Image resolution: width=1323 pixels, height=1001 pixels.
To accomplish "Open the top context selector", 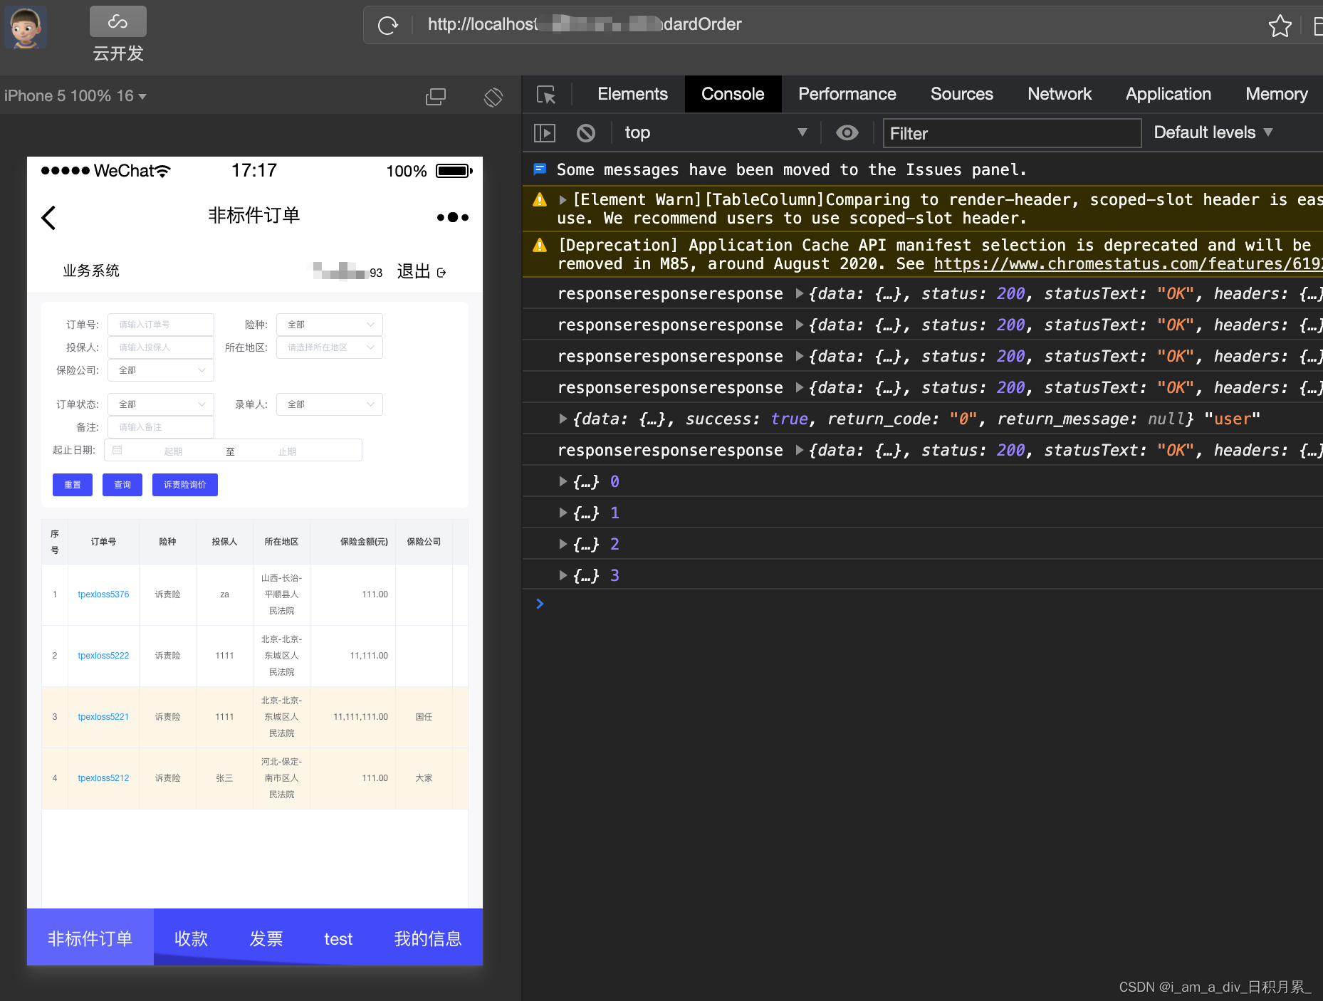I will [716, 133].
